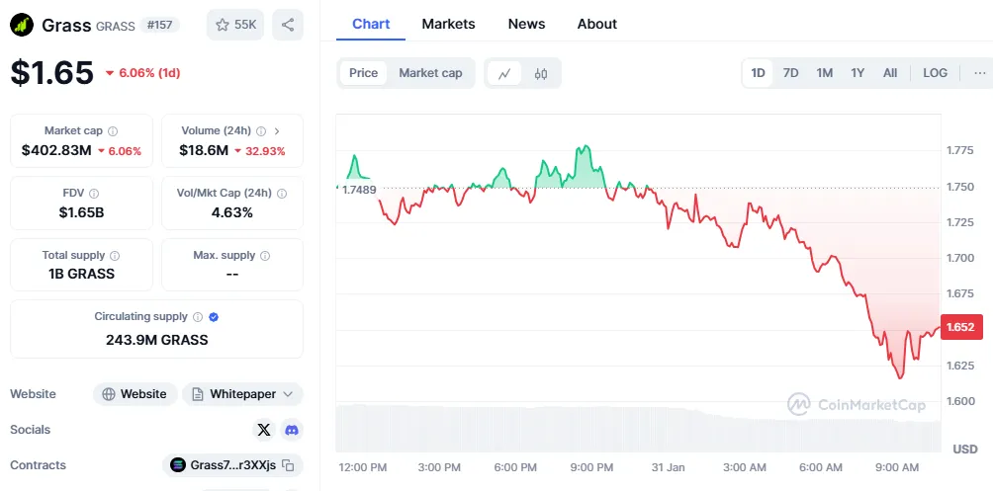The height and width of the screenshot is (491, 993).
Task: Toggle chart to Price view
Action: coord(363,73)
